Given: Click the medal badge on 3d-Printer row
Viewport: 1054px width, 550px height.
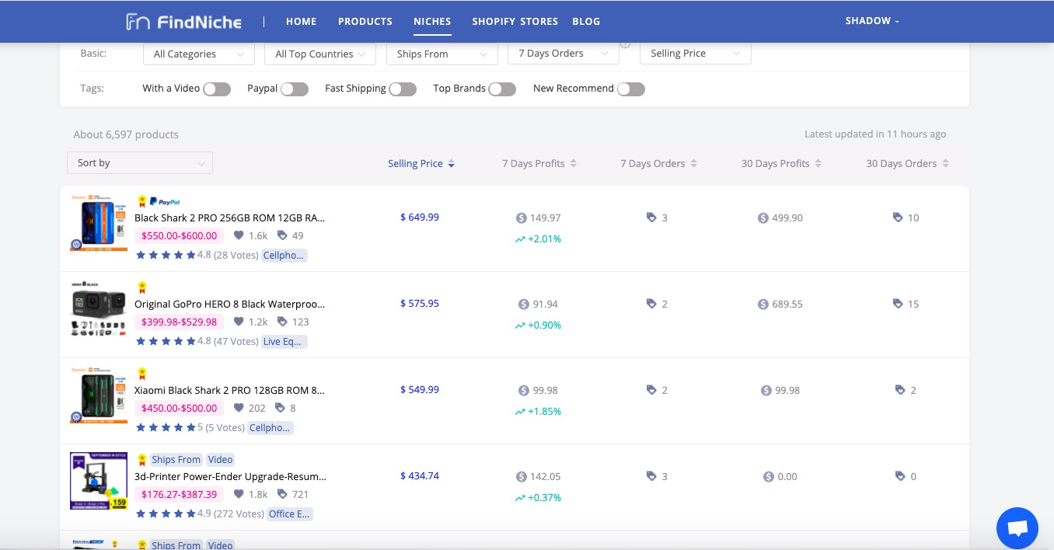Looking at the screenshot, I should (142, 460).
